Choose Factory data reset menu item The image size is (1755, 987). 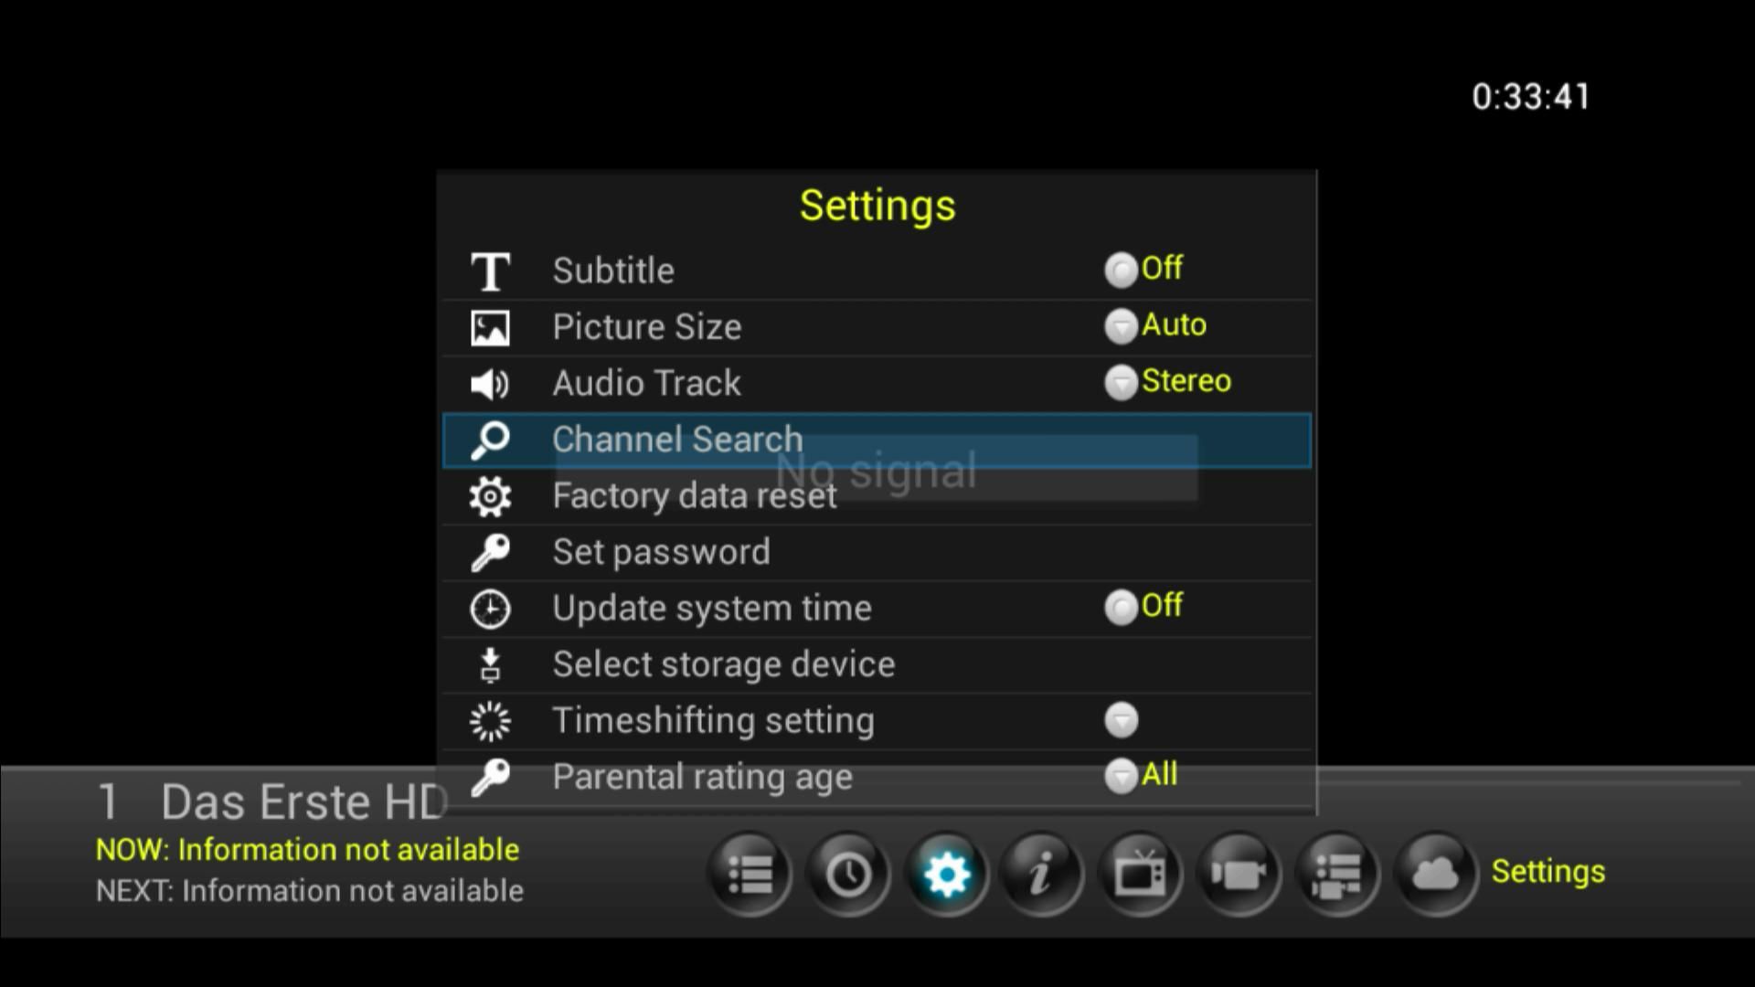point(877,496)
